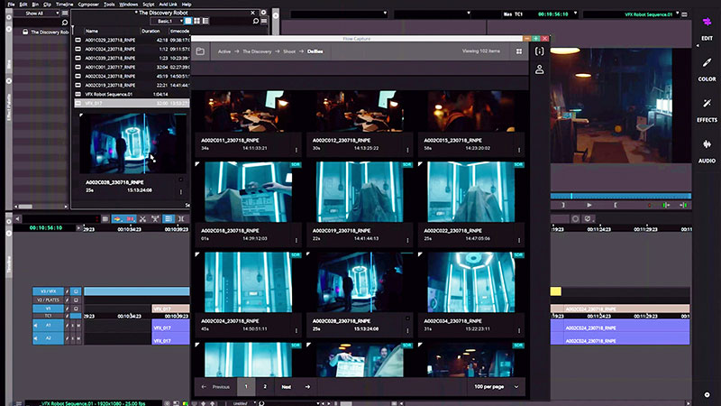Open the Avid Link menu
The image size is (721, 406).
click(168, 5)
